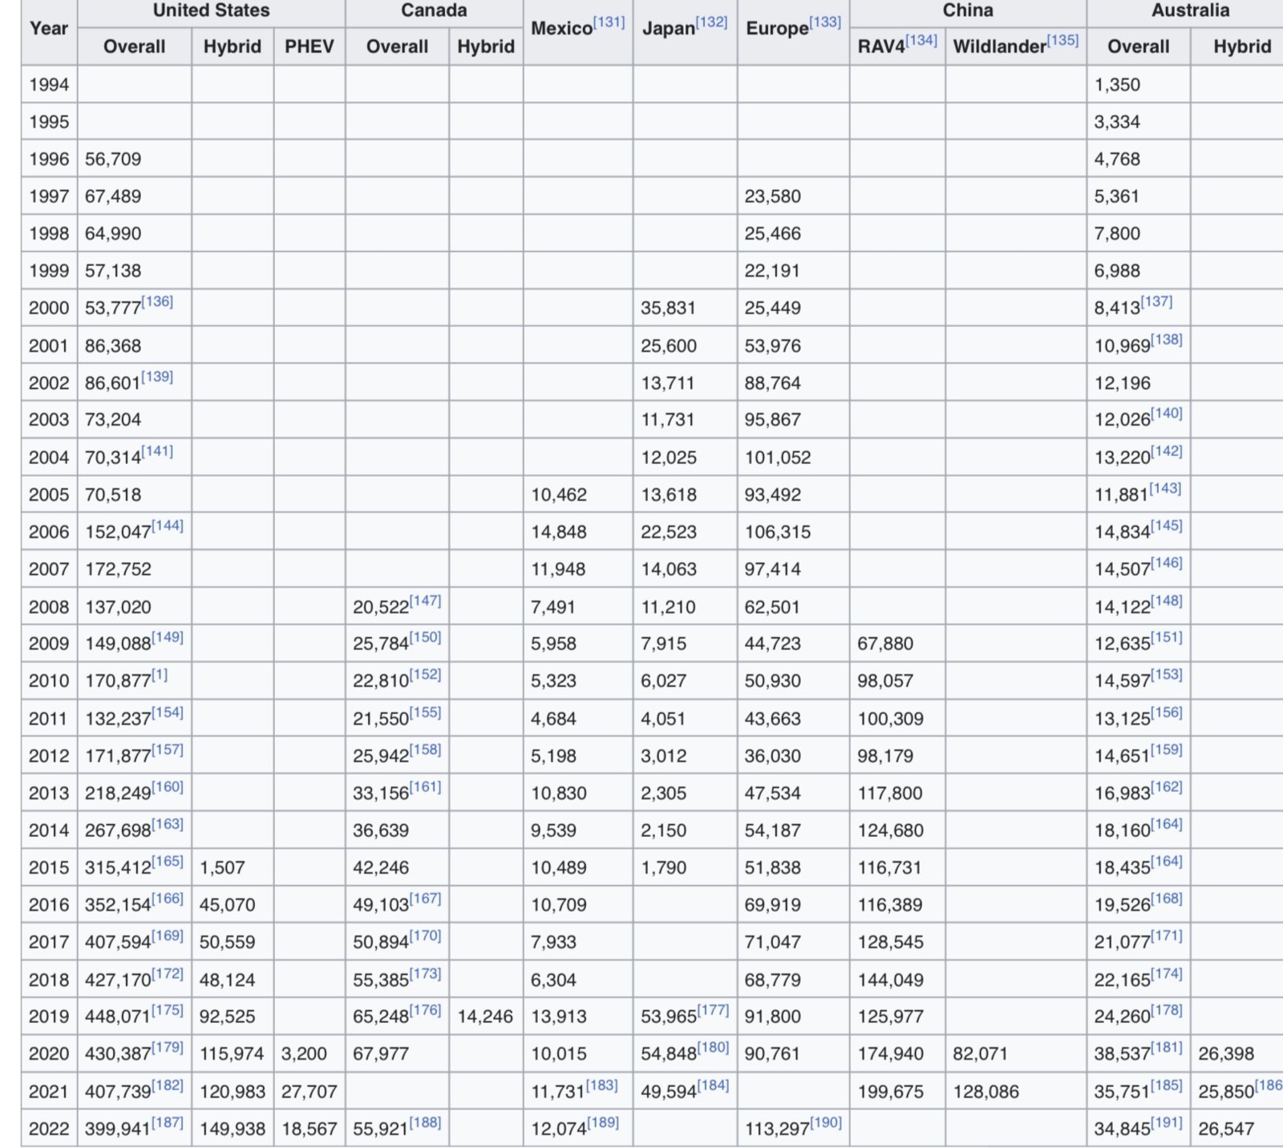
Task: Open citation 133 beside Europe header
Action: 825,22
